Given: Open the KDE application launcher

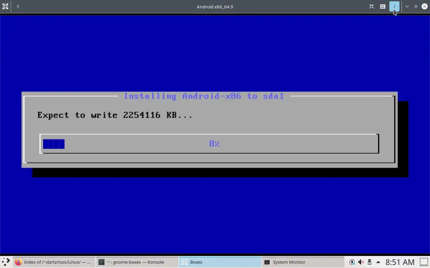Looking at the screenshot, I should click(6, 262).
